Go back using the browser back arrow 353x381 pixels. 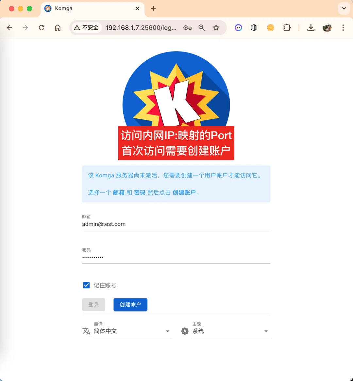(x=9, y=28)
